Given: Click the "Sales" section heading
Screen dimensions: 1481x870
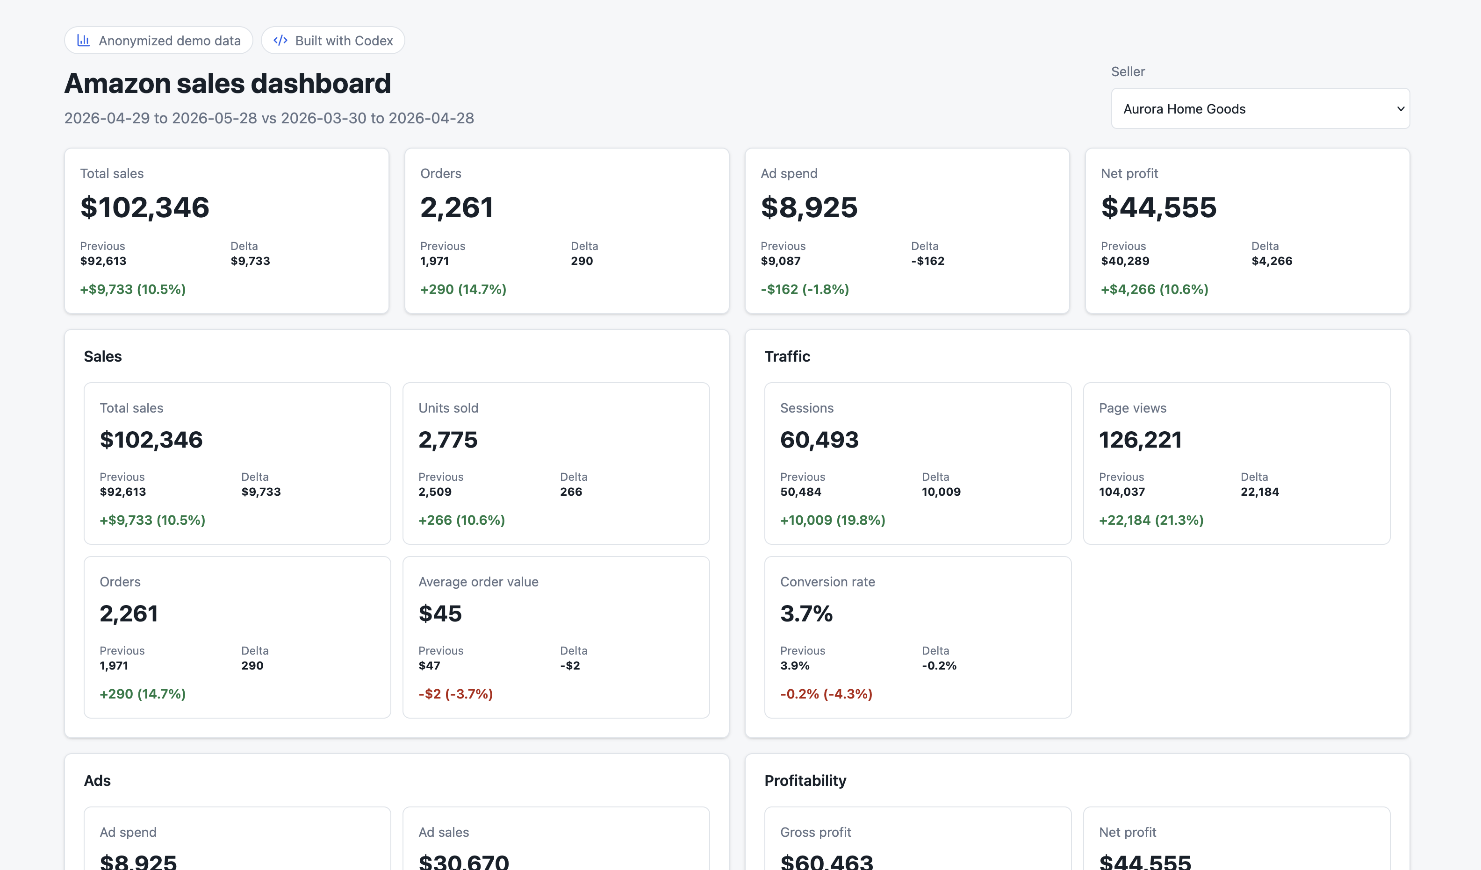Looking at the screenshot, I should (103, 357).
